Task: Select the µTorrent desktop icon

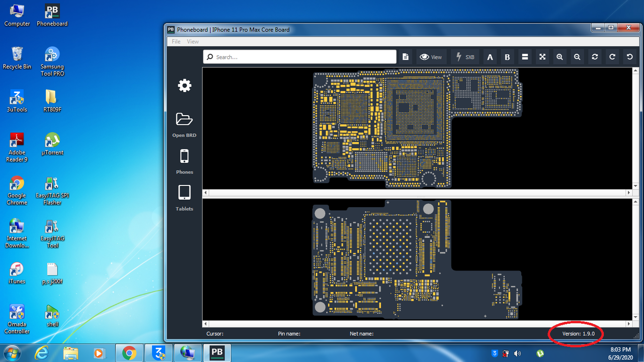Action: pos(52,144)
